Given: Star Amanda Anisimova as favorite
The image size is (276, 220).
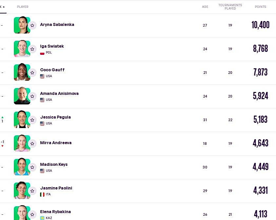Looking at the screenshot, I should click(x=32, y=96).
